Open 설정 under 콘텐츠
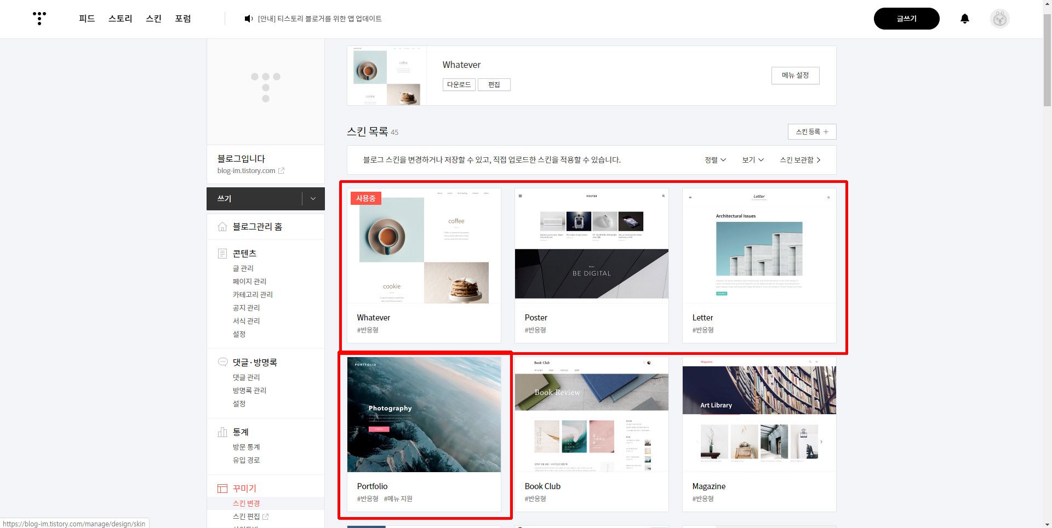This screenshot has width=1052, height=528. (239, 334)
